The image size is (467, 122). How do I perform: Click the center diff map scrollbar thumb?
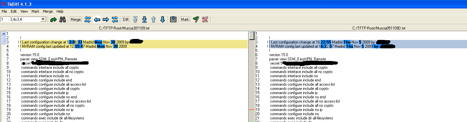[252, 36]
